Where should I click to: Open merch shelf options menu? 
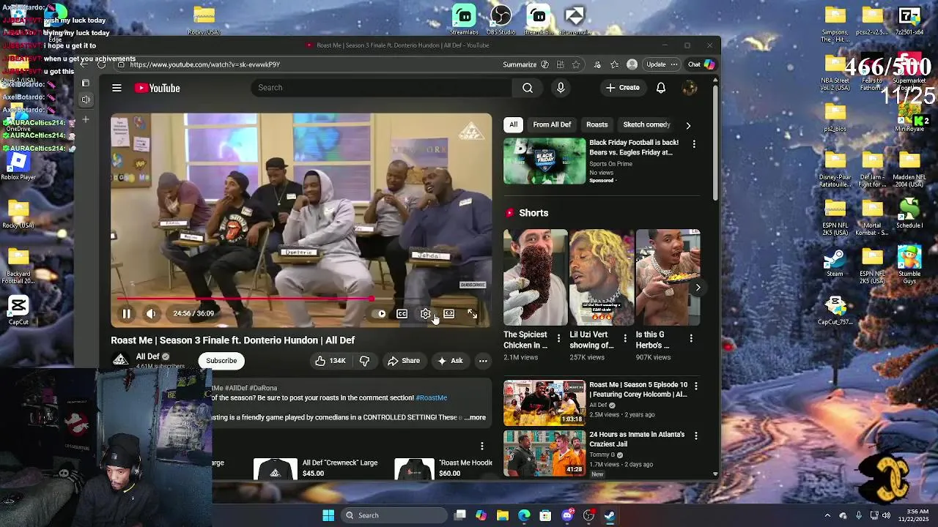point(481,446)
